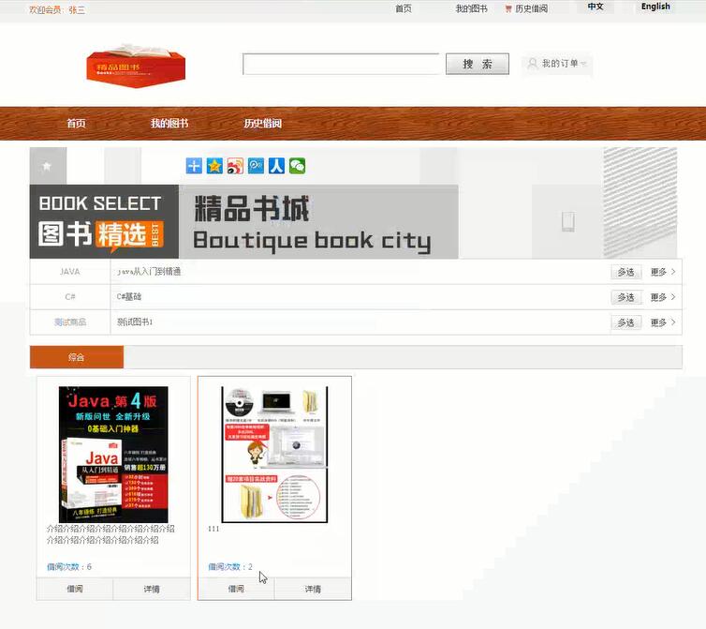Open 历史借阅 in the wood navigation bar

(263, 123)
